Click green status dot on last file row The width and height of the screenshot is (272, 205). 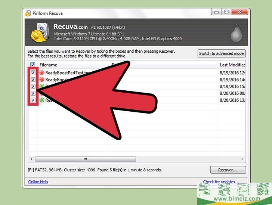tap(42, 100)
